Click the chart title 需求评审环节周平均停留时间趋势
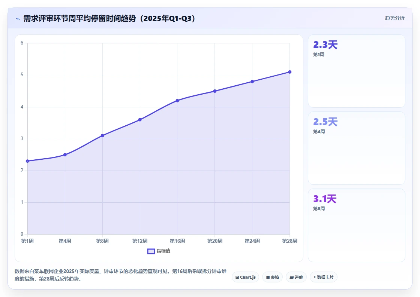Screen dimensions: 420x297 click(110, 18)
